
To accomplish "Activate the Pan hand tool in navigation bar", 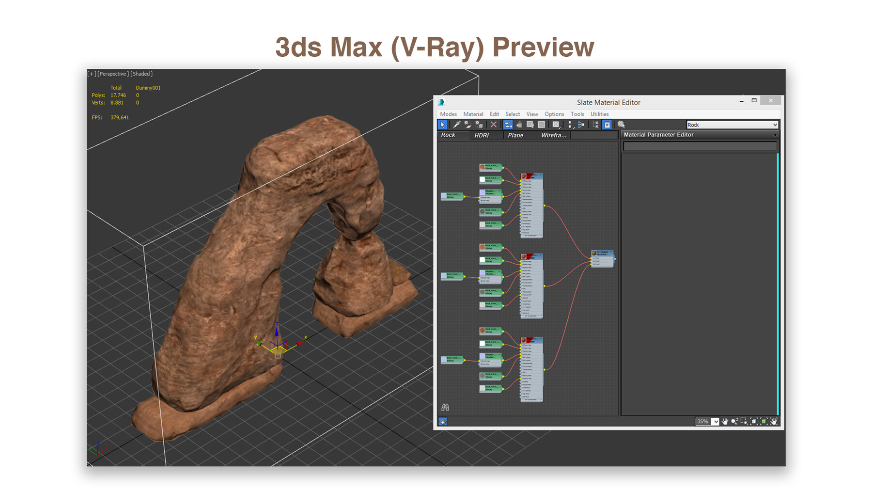I will coord(724,422).
